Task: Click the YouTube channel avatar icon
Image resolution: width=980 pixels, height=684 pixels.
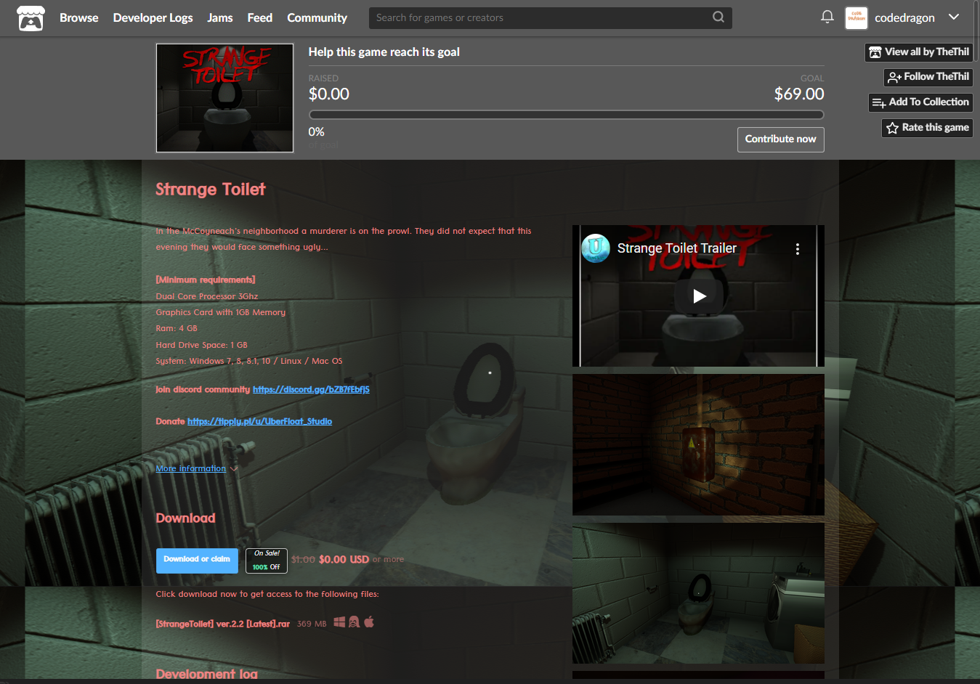Action: pyautogui.click(x=596, y=248)
